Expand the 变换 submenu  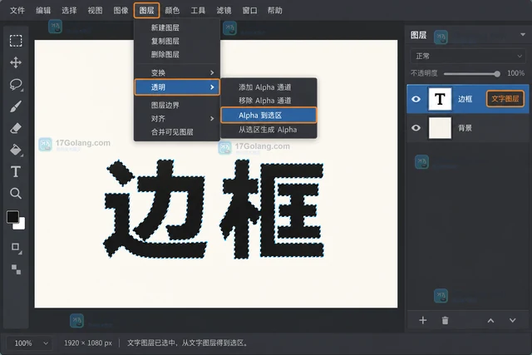[177, 72]
